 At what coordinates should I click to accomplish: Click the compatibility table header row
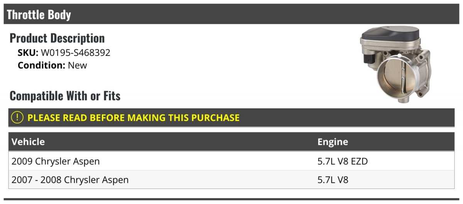click(231, 142)
